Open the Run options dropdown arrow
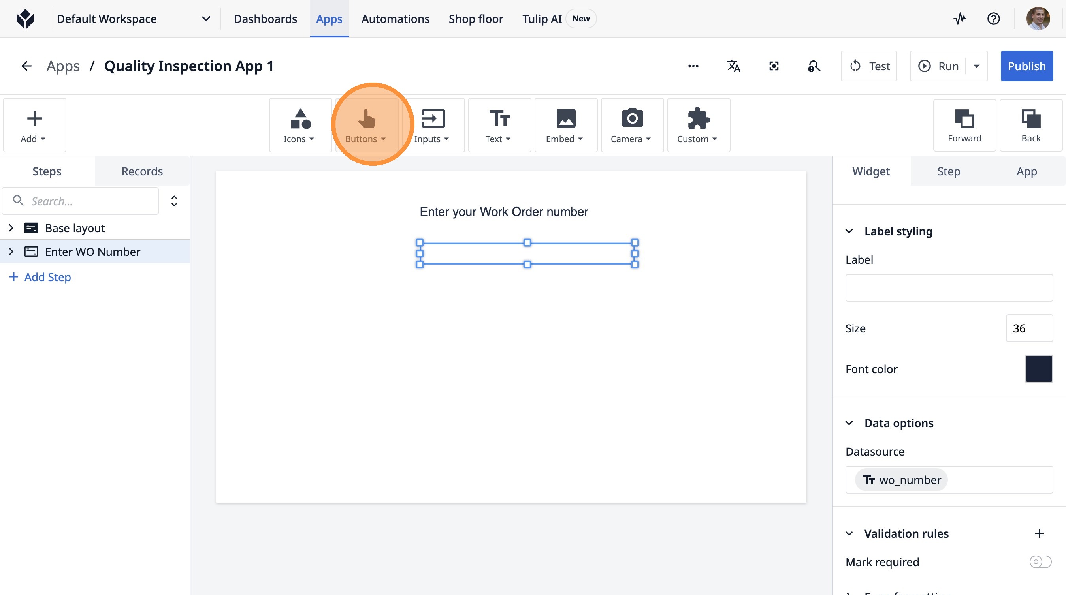1066x595 pixels. (977, 66)
